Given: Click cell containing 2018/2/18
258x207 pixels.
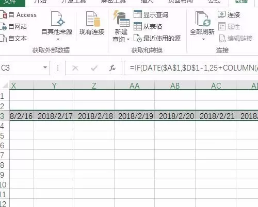Looking at the screenshot, I should tap(94, 116).
